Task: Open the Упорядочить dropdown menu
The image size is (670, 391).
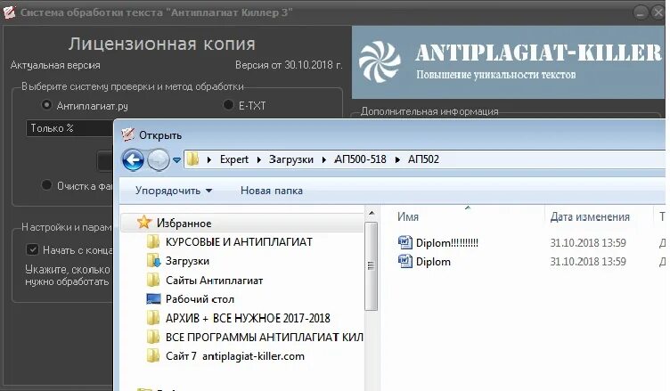Action: 174,191
